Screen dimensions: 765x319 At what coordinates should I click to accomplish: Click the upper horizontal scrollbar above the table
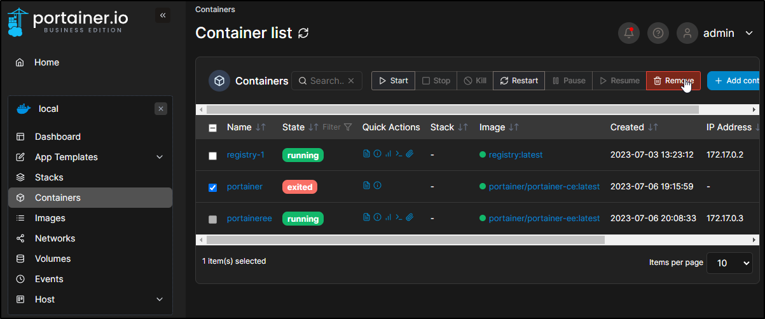click(x=478, y=109)
